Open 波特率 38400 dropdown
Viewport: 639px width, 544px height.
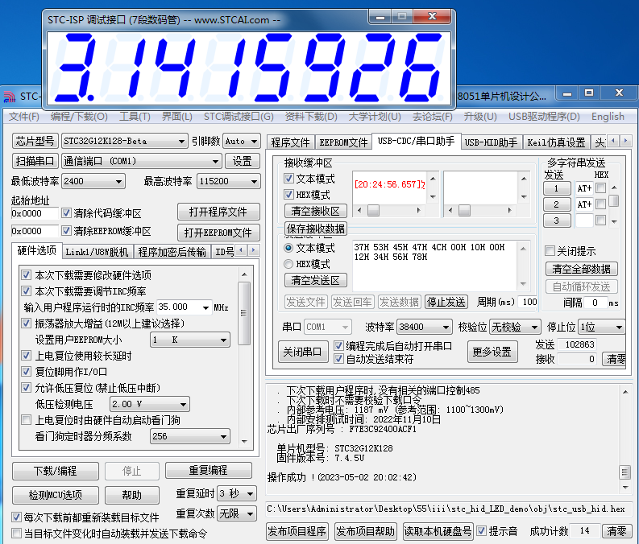(424, 327)
